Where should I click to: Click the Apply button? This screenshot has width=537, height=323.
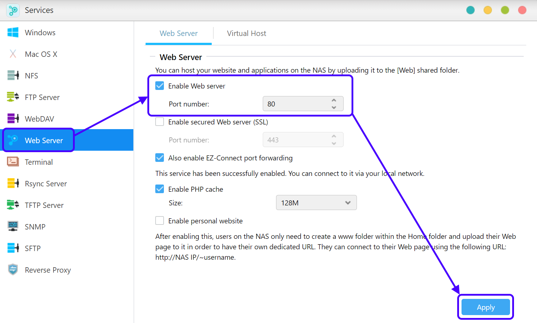485,307
